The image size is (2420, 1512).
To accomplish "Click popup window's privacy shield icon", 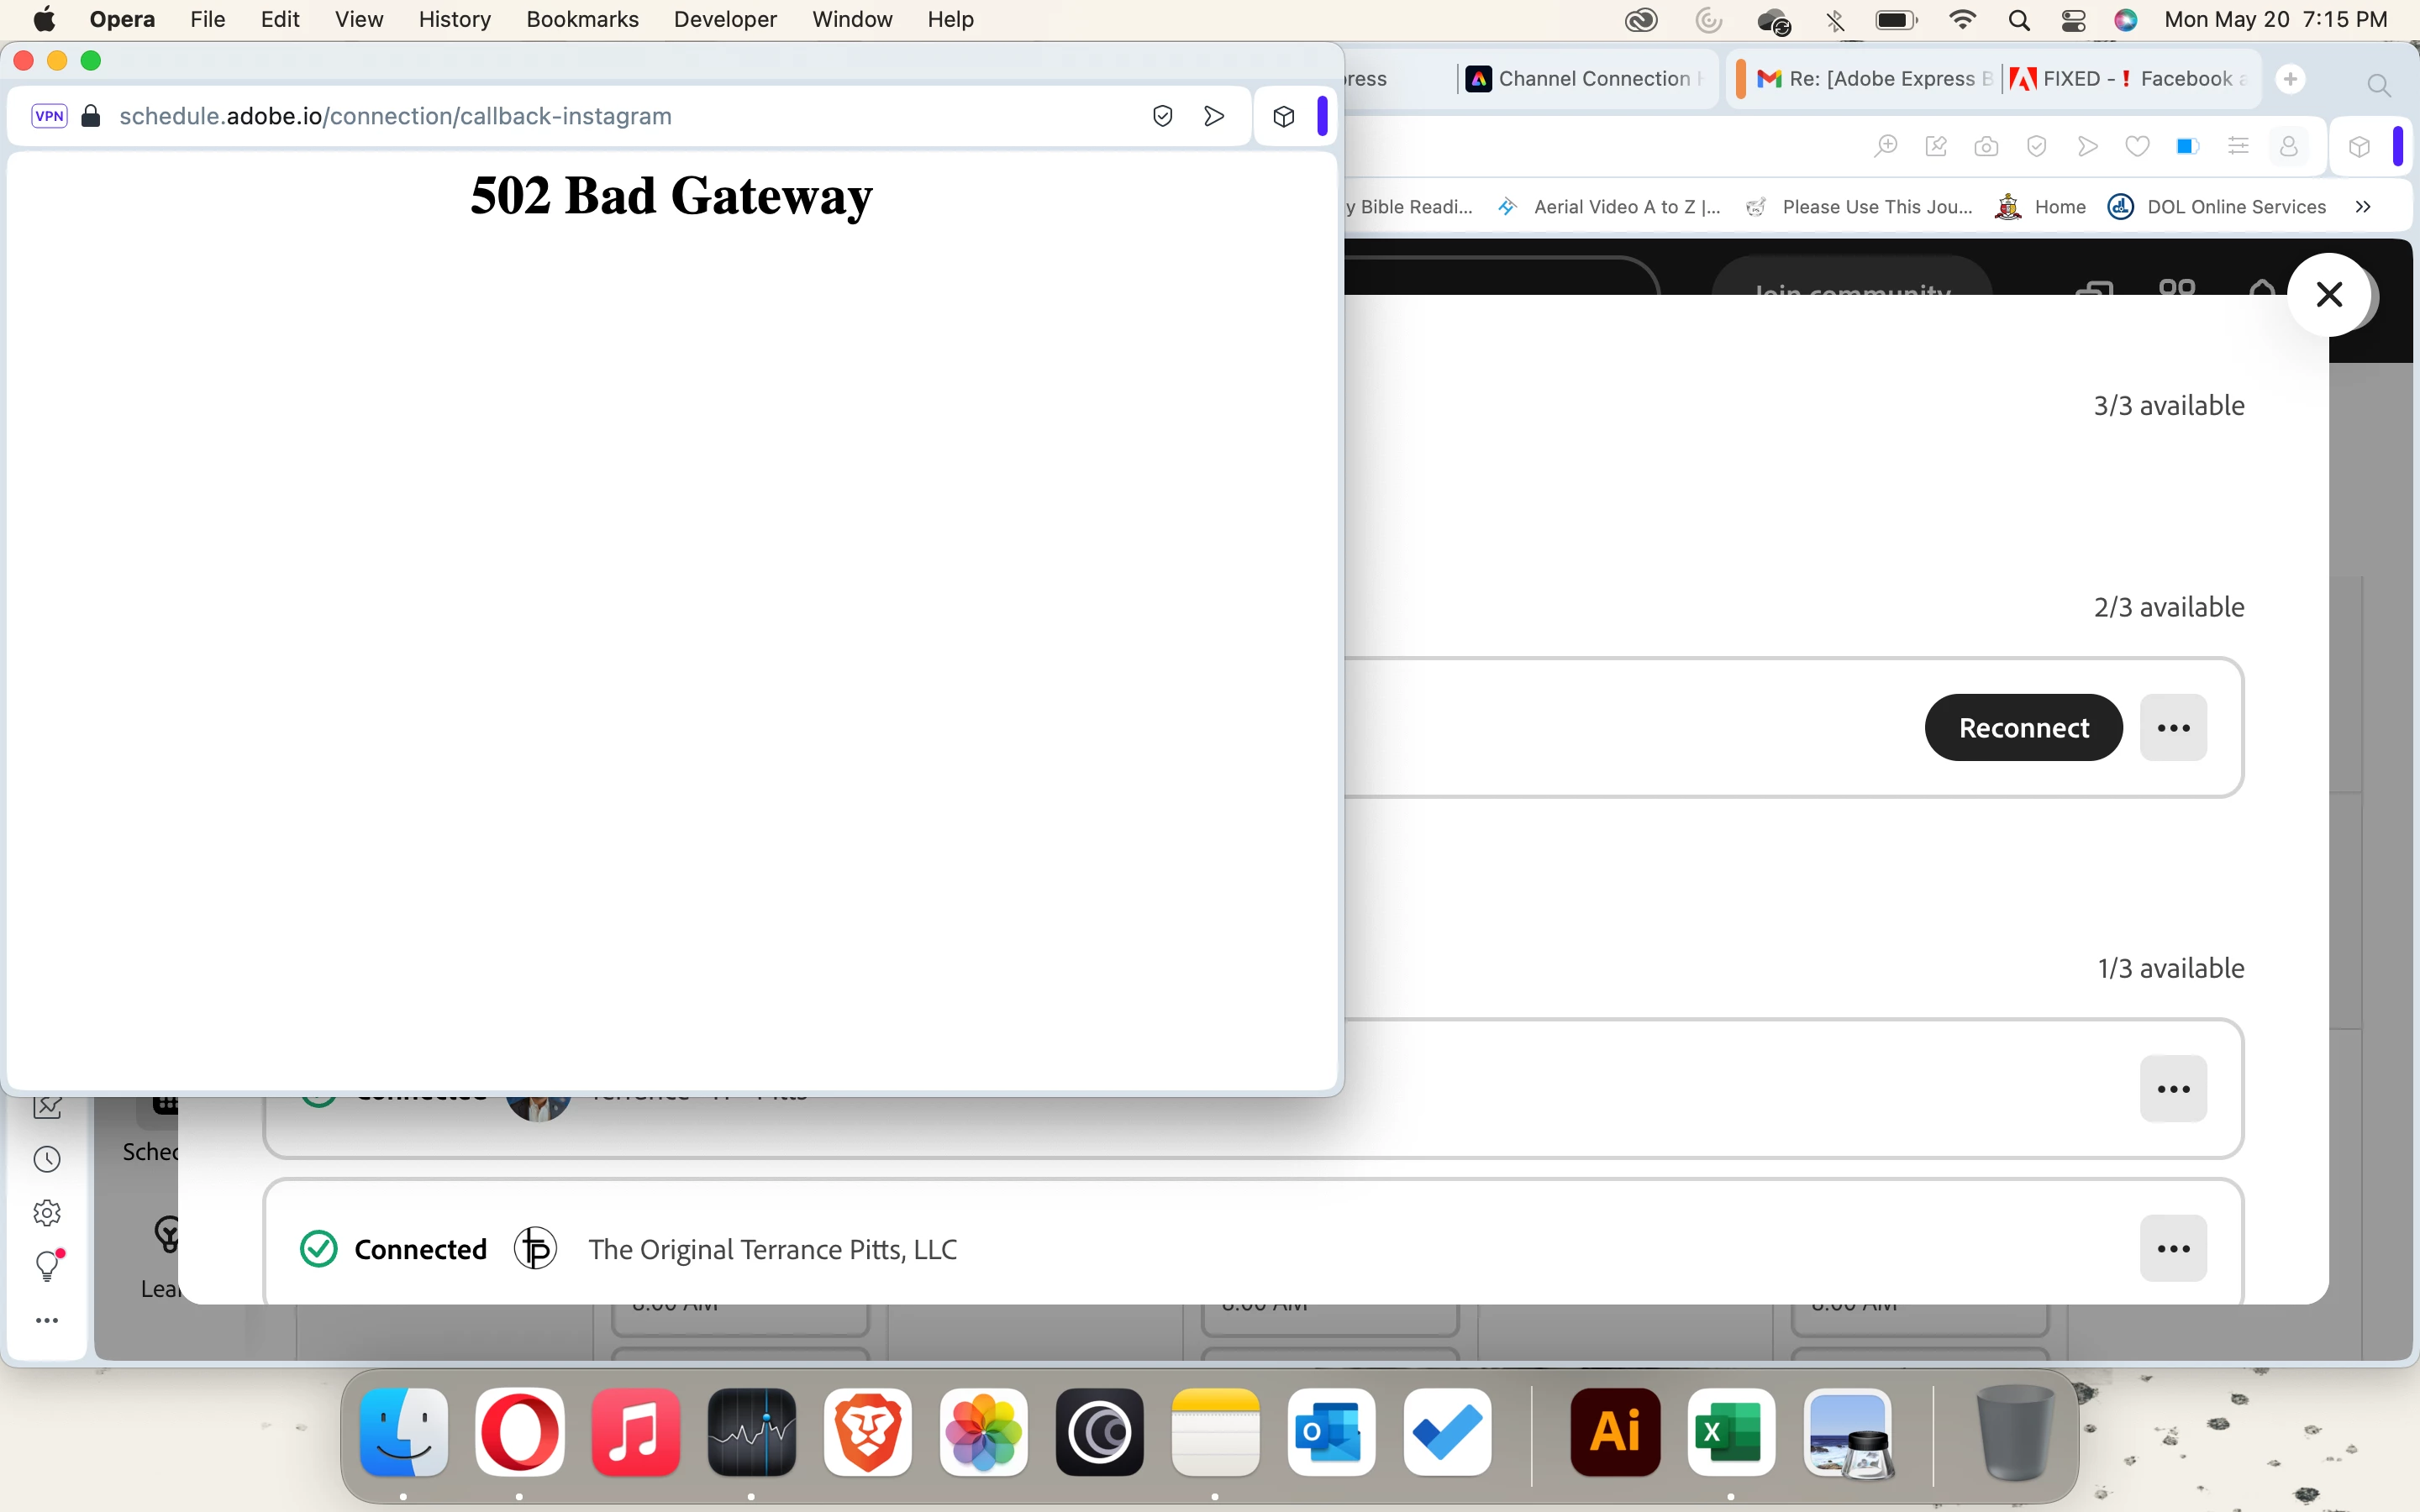I will tap(1162, 116).
